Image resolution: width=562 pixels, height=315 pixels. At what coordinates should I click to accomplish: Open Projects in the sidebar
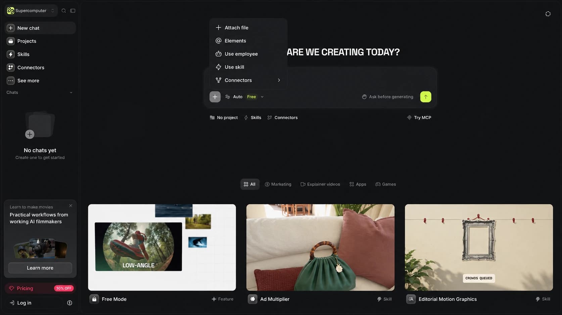[40, 41]
